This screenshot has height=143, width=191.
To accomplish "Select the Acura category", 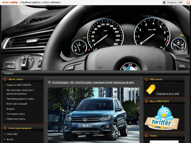I will (x=10, y=139).
